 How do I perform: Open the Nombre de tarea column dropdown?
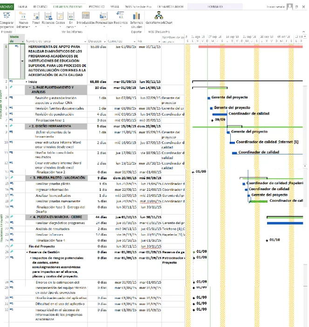coord(85,42)
